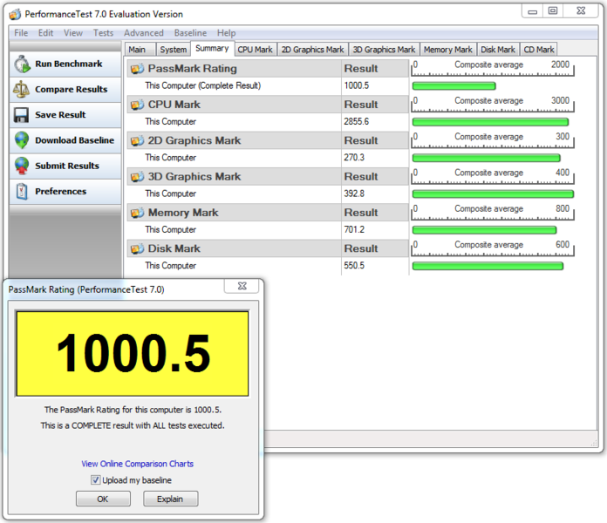This screenshot has width=607, height=523.
Task: Click the PassMark Rating green result bar
Action: point(454,86)
